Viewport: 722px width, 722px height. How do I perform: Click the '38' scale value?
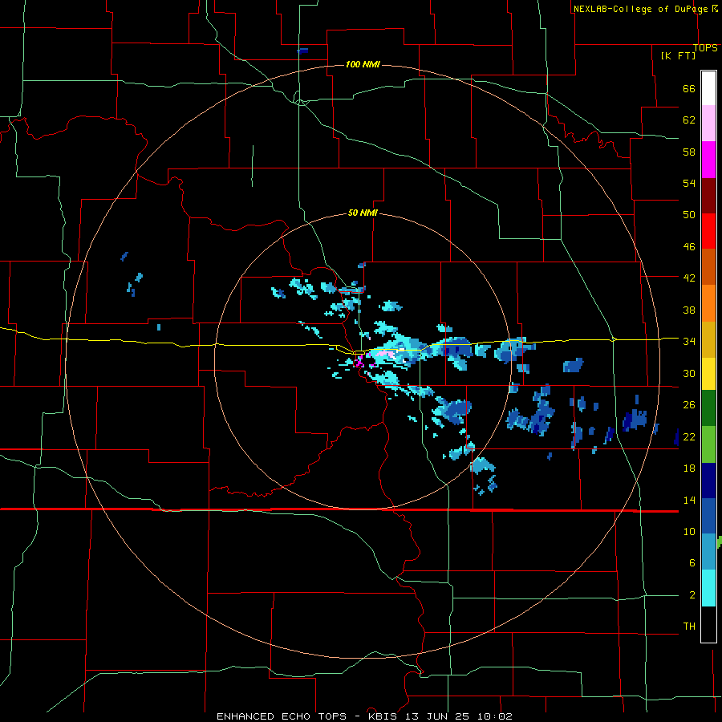pos(689,310)
